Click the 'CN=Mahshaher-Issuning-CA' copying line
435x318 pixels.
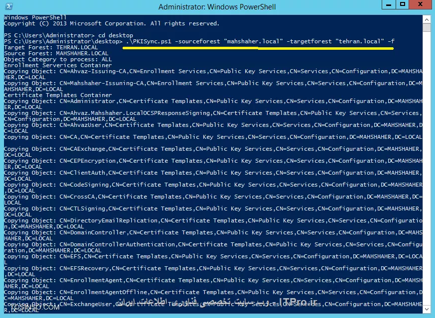(x=213, y=86)
